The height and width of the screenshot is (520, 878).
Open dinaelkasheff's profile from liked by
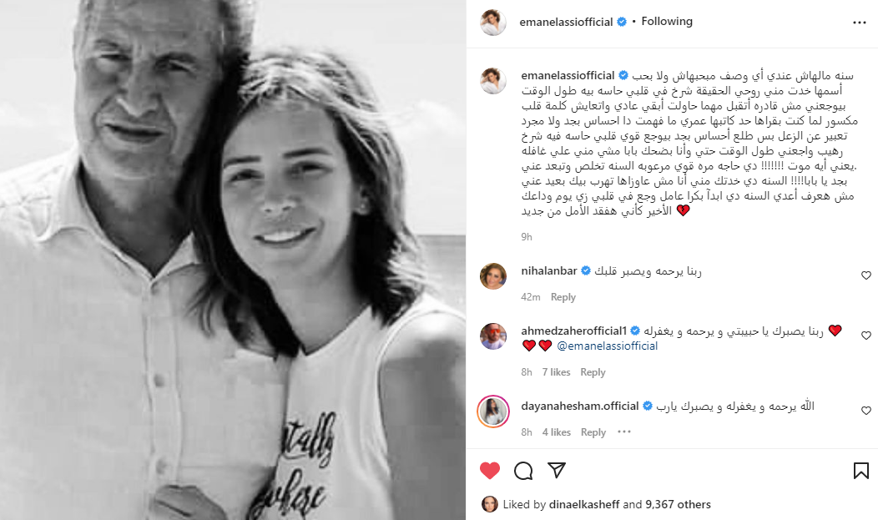point(584,504)
